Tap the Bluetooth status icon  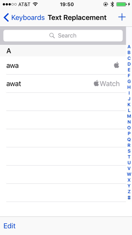112,4
